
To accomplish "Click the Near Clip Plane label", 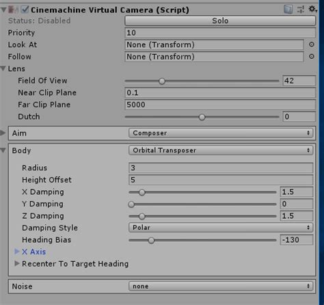I will pyautogui.click(x=47, y=92).
